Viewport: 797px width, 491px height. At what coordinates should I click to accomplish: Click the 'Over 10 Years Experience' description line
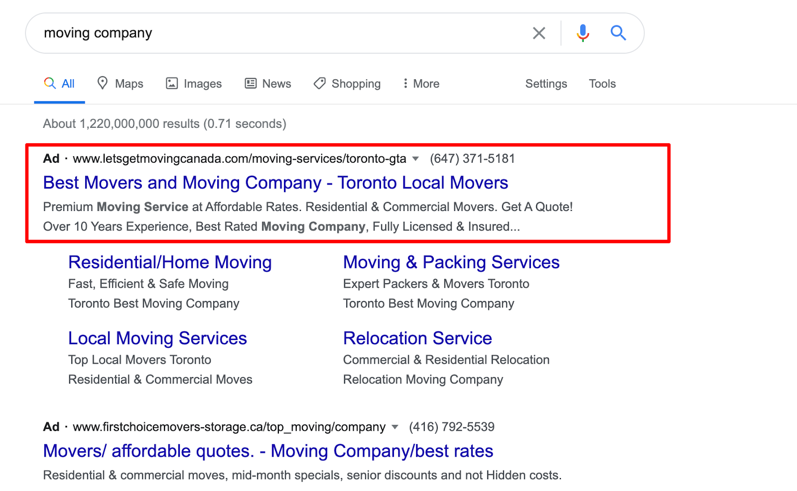[281, 227]
